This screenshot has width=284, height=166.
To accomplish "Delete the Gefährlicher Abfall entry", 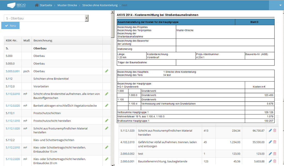I will [x=275, y=142].
